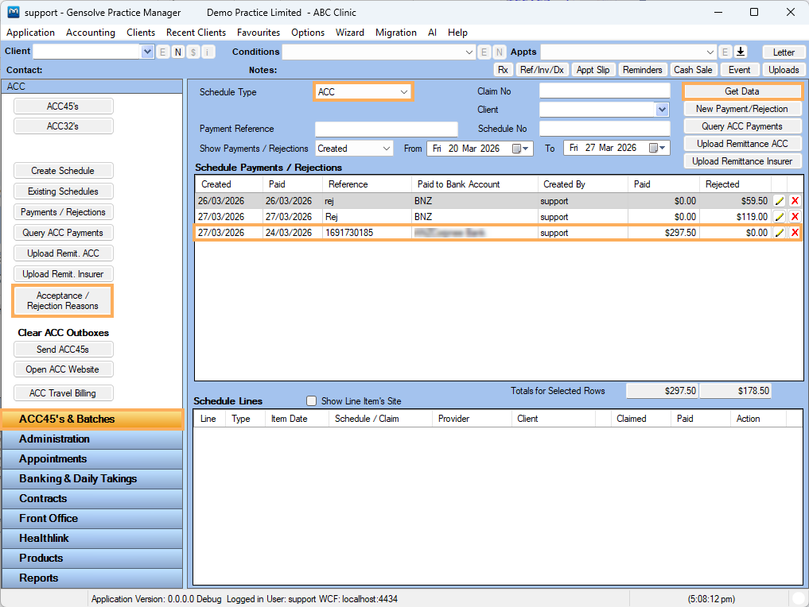Click the Get Data button
809x607 pixels.
pyautogui.click(x=742, y=91)
